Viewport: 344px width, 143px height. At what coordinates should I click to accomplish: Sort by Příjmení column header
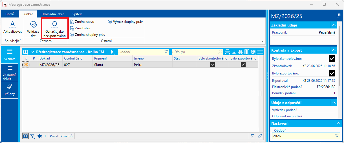point(112,58)
